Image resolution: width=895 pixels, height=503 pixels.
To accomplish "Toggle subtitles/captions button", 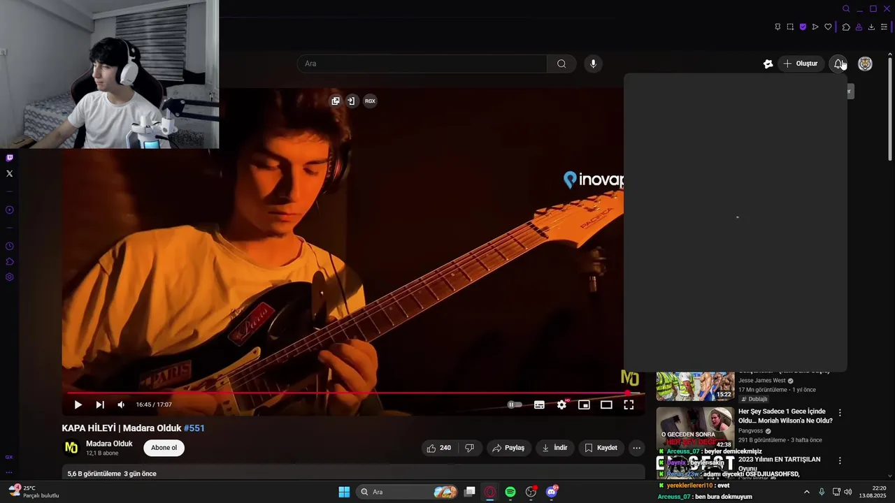I will click(539, 404).
